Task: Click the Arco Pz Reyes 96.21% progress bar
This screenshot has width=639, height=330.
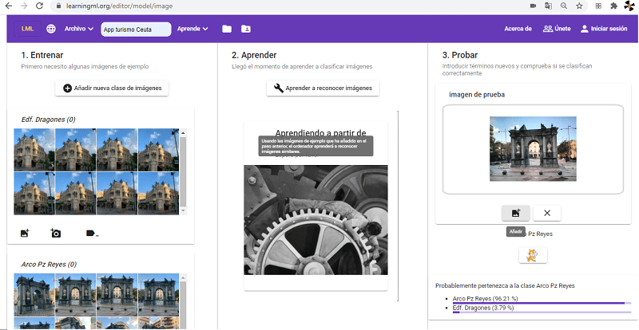Action: click(542, 303)
